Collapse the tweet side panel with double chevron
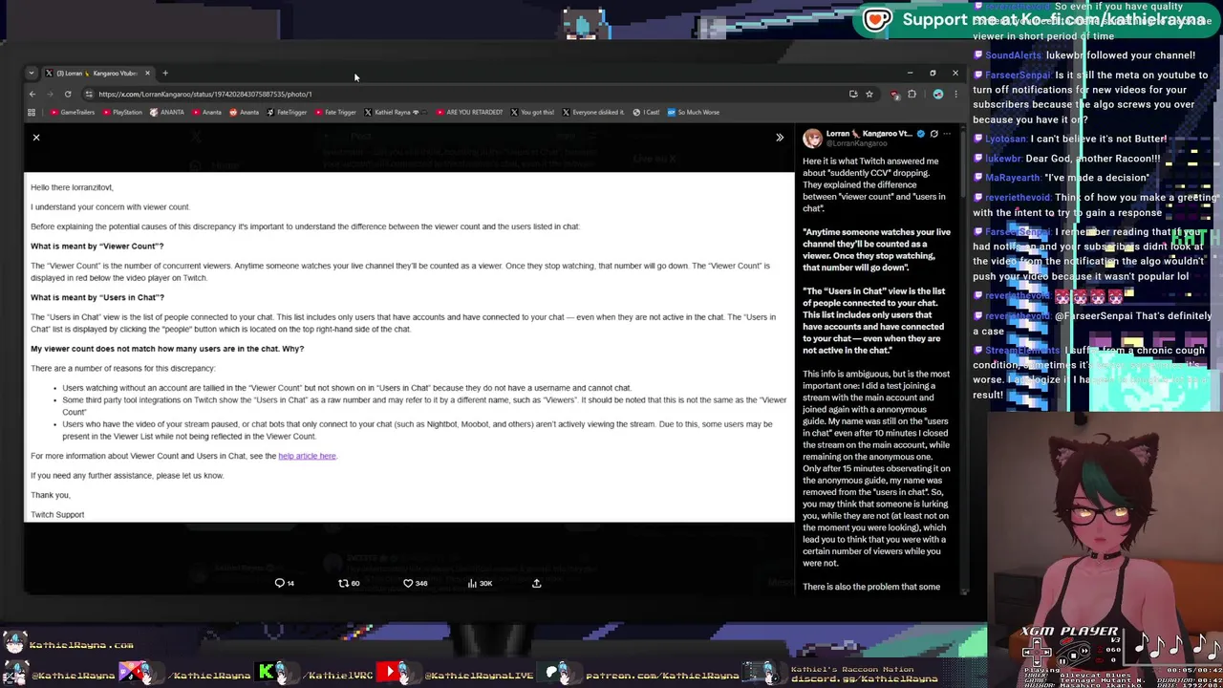1223x688 pixels. [780, 138]
